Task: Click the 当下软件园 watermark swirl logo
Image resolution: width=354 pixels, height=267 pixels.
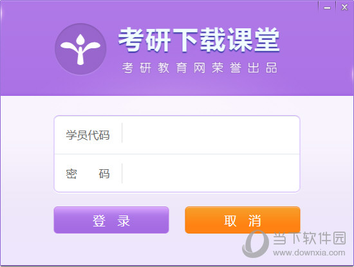Action: [256, 244]
